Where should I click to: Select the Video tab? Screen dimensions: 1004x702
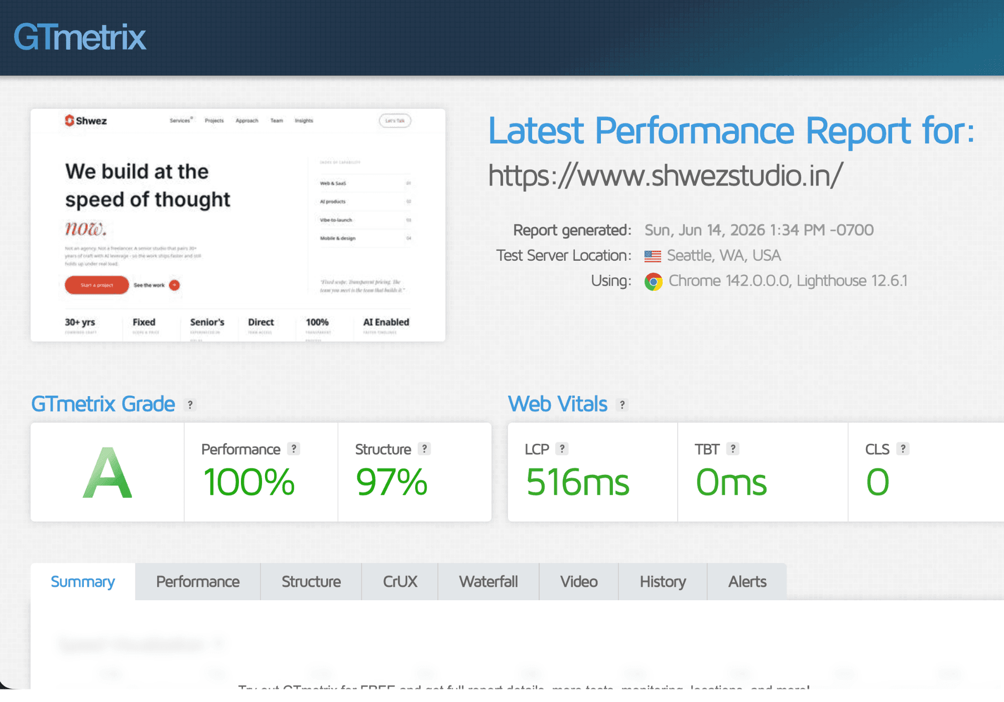tap(579, 582)
